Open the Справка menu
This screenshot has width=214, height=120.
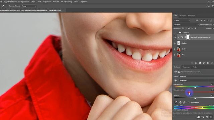click(83, 2)
